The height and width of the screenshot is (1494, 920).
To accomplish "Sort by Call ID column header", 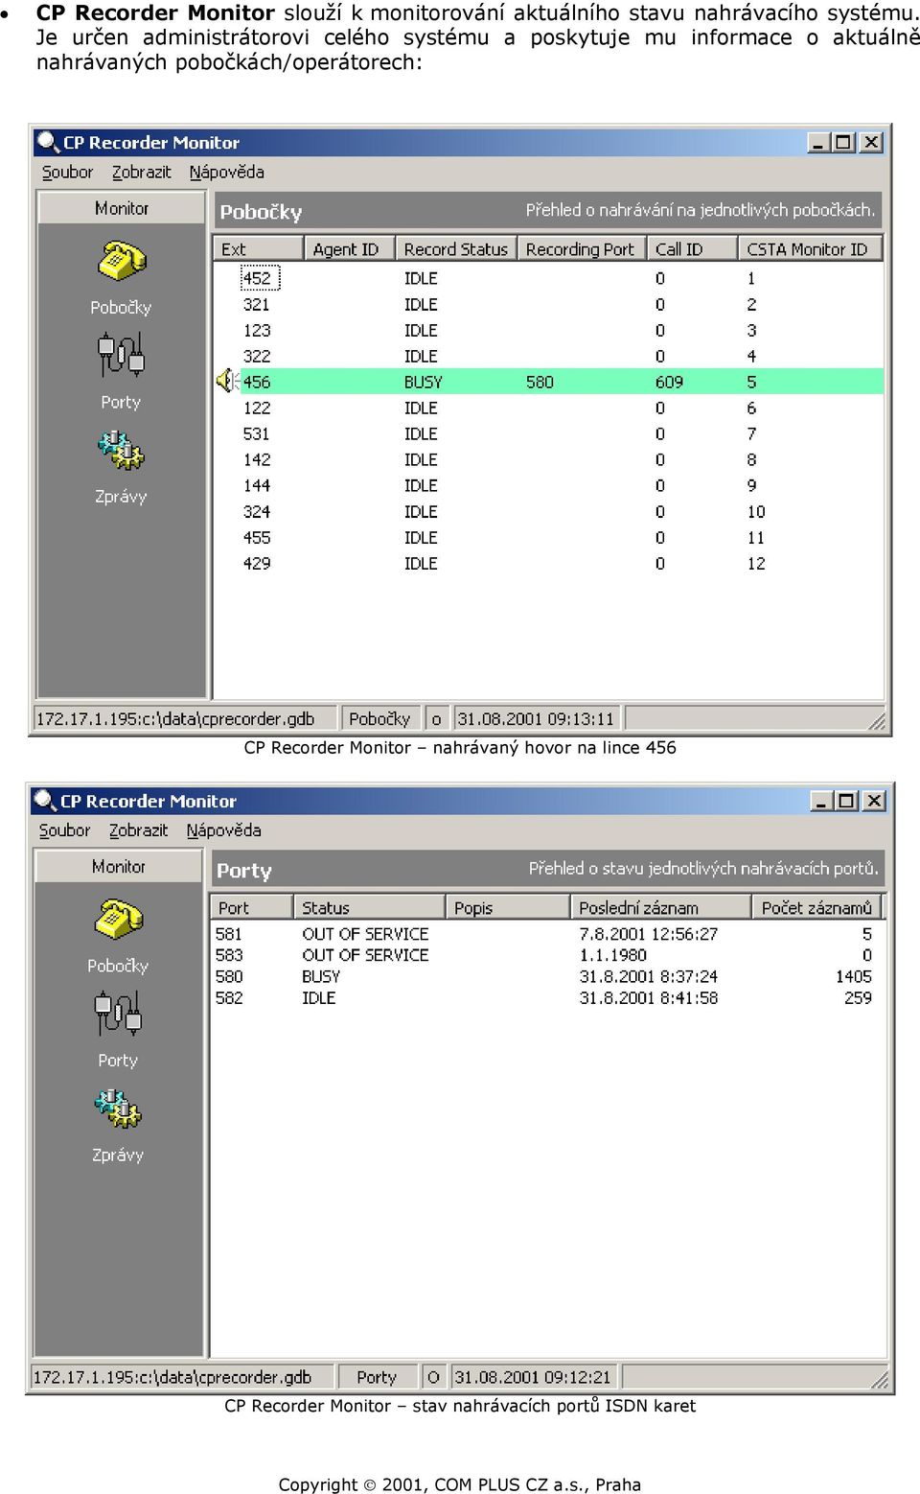I will tap(692, 249).
